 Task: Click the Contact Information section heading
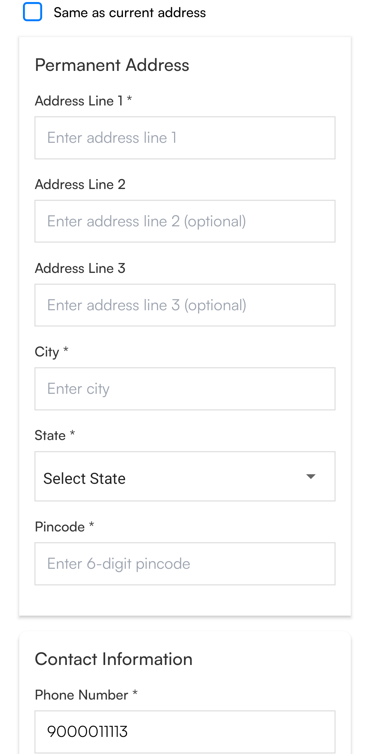[114, 659]
